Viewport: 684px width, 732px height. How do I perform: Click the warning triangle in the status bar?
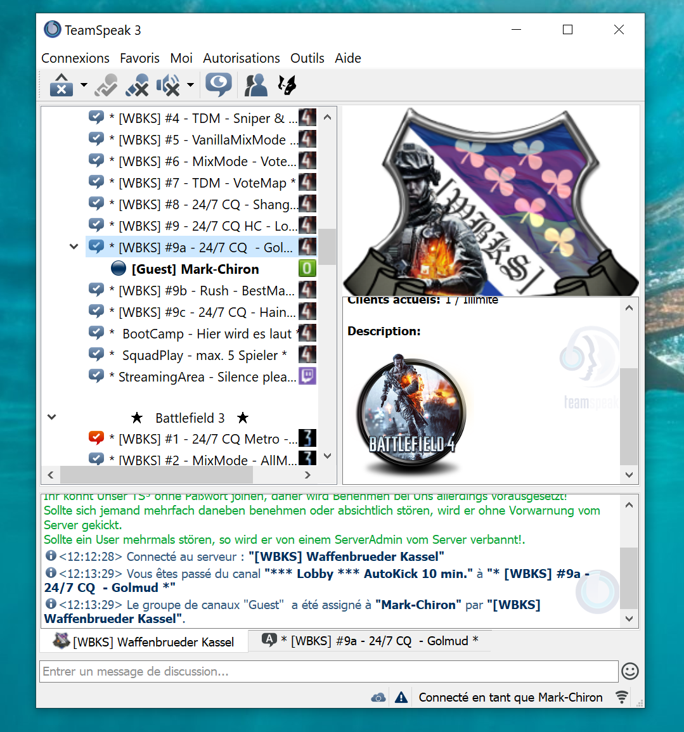click(401, 698)
